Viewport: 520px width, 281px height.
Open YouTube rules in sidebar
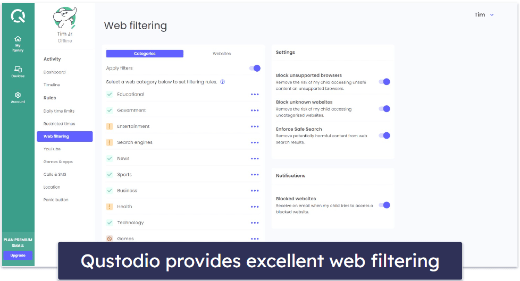(52, 149)
